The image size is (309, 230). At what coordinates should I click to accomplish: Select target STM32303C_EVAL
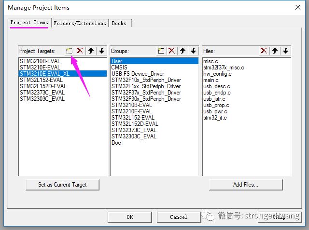[63, 99]
